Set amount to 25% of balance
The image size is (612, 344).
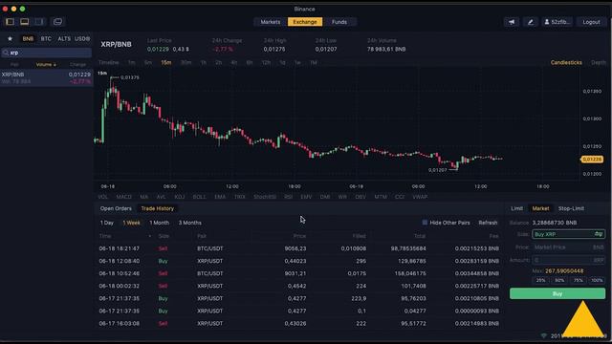(x=540, y=280)
